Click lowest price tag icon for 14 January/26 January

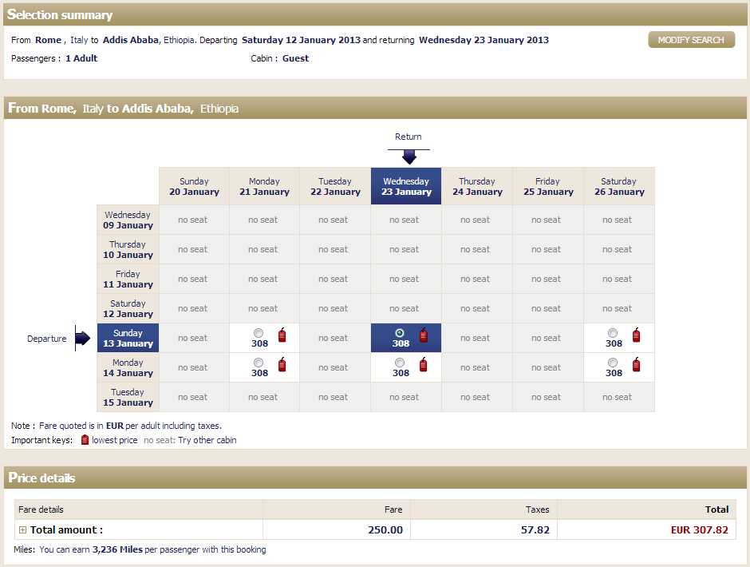coord(636,365)
